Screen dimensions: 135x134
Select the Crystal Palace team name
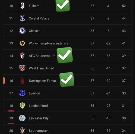point(39,18)
